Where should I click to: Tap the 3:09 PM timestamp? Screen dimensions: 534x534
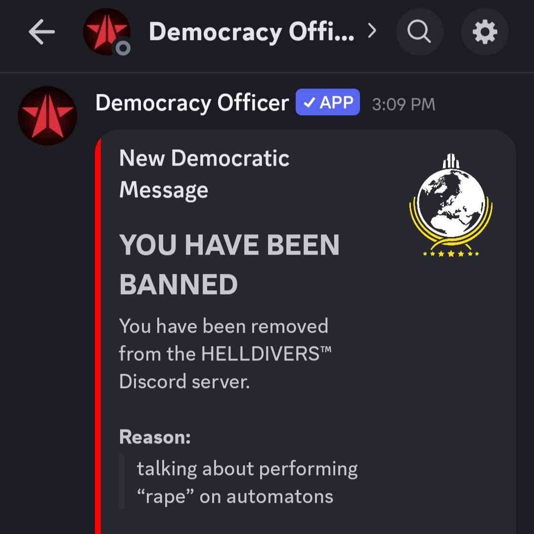coord(403,104)
